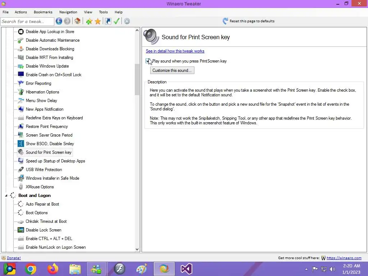Viewport: 368px width, 276px height.
Task: Select Disable MRT From Installing in tree
Action: click(x=49, y=57)
